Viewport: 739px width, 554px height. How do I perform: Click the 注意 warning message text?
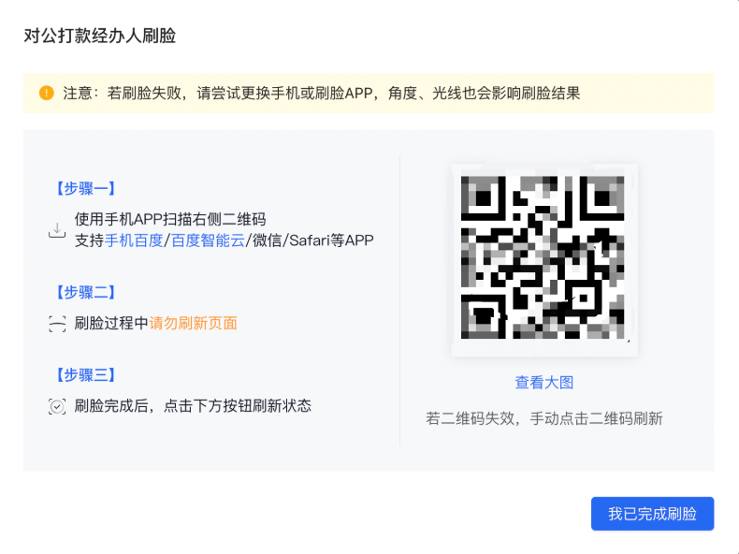coord(322,94)
